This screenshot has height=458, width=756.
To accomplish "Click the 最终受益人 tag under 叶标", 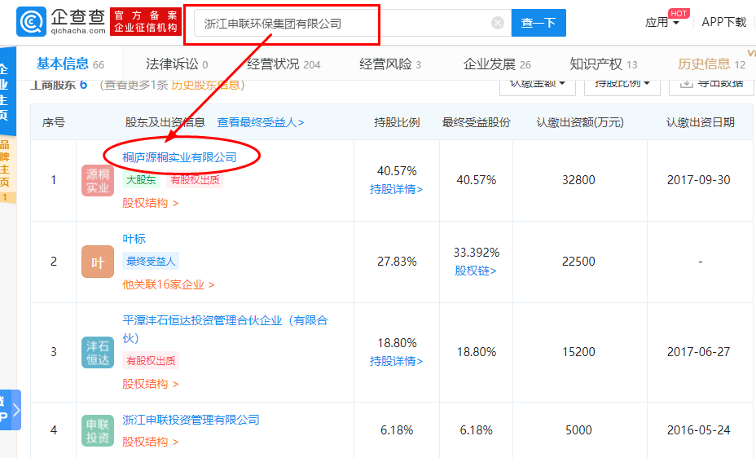I will (x=151, y=262).
